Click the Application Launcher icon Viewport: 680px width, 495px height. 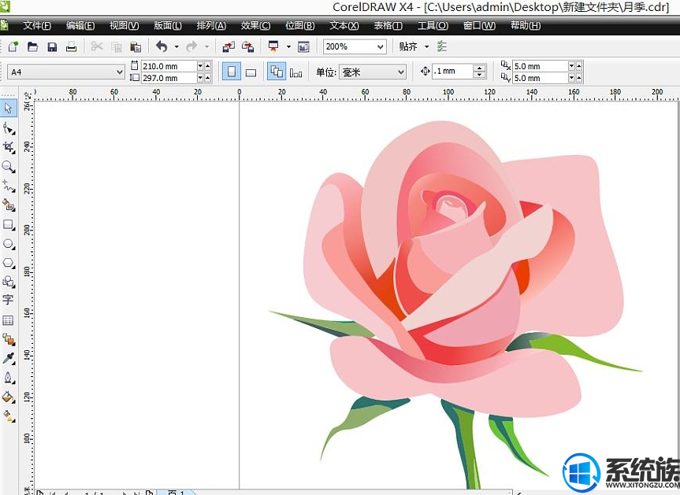273,46
